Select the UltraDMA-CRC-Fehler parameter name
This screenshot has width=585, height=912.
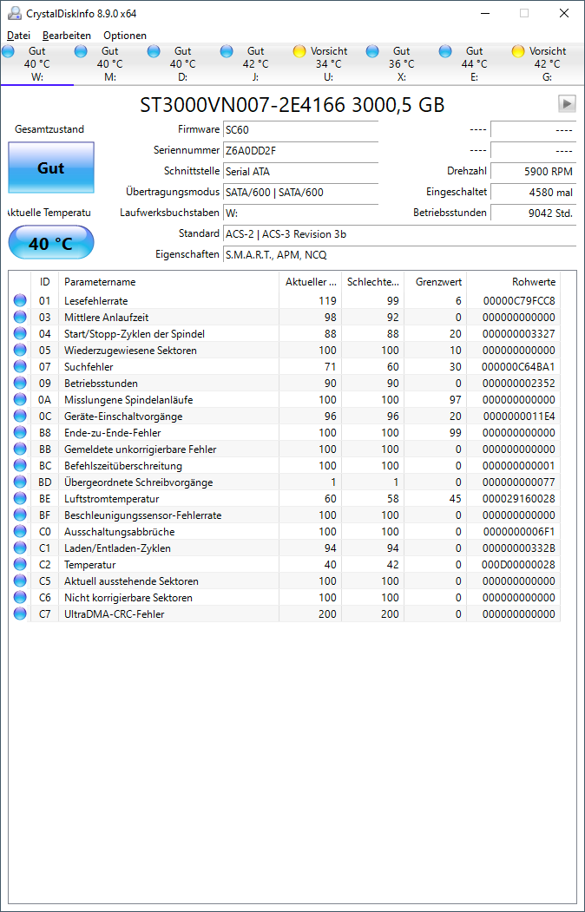click(114, 614)
